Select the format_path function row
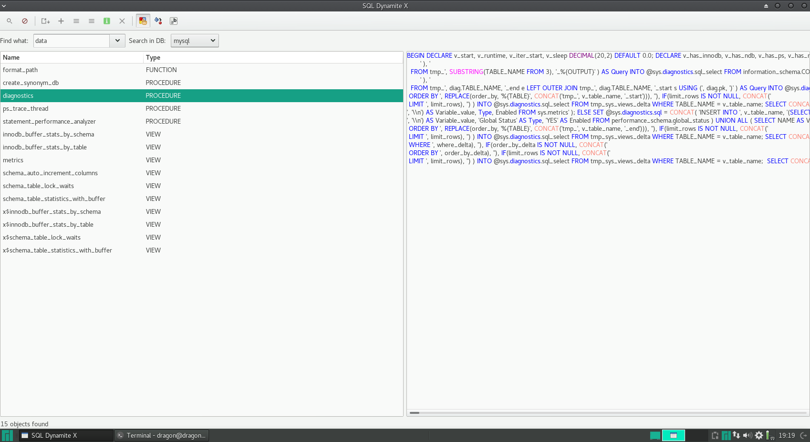The height and width of the screenshot is (442, 810). (20, 70)
